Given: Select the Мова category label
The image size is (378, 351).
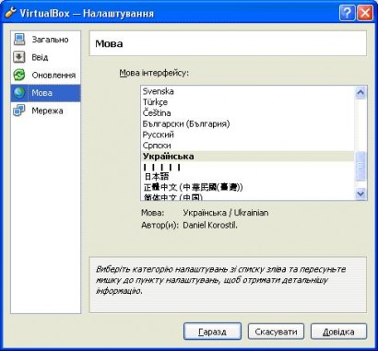Looking at the screenshot, I should click(41, 93).
